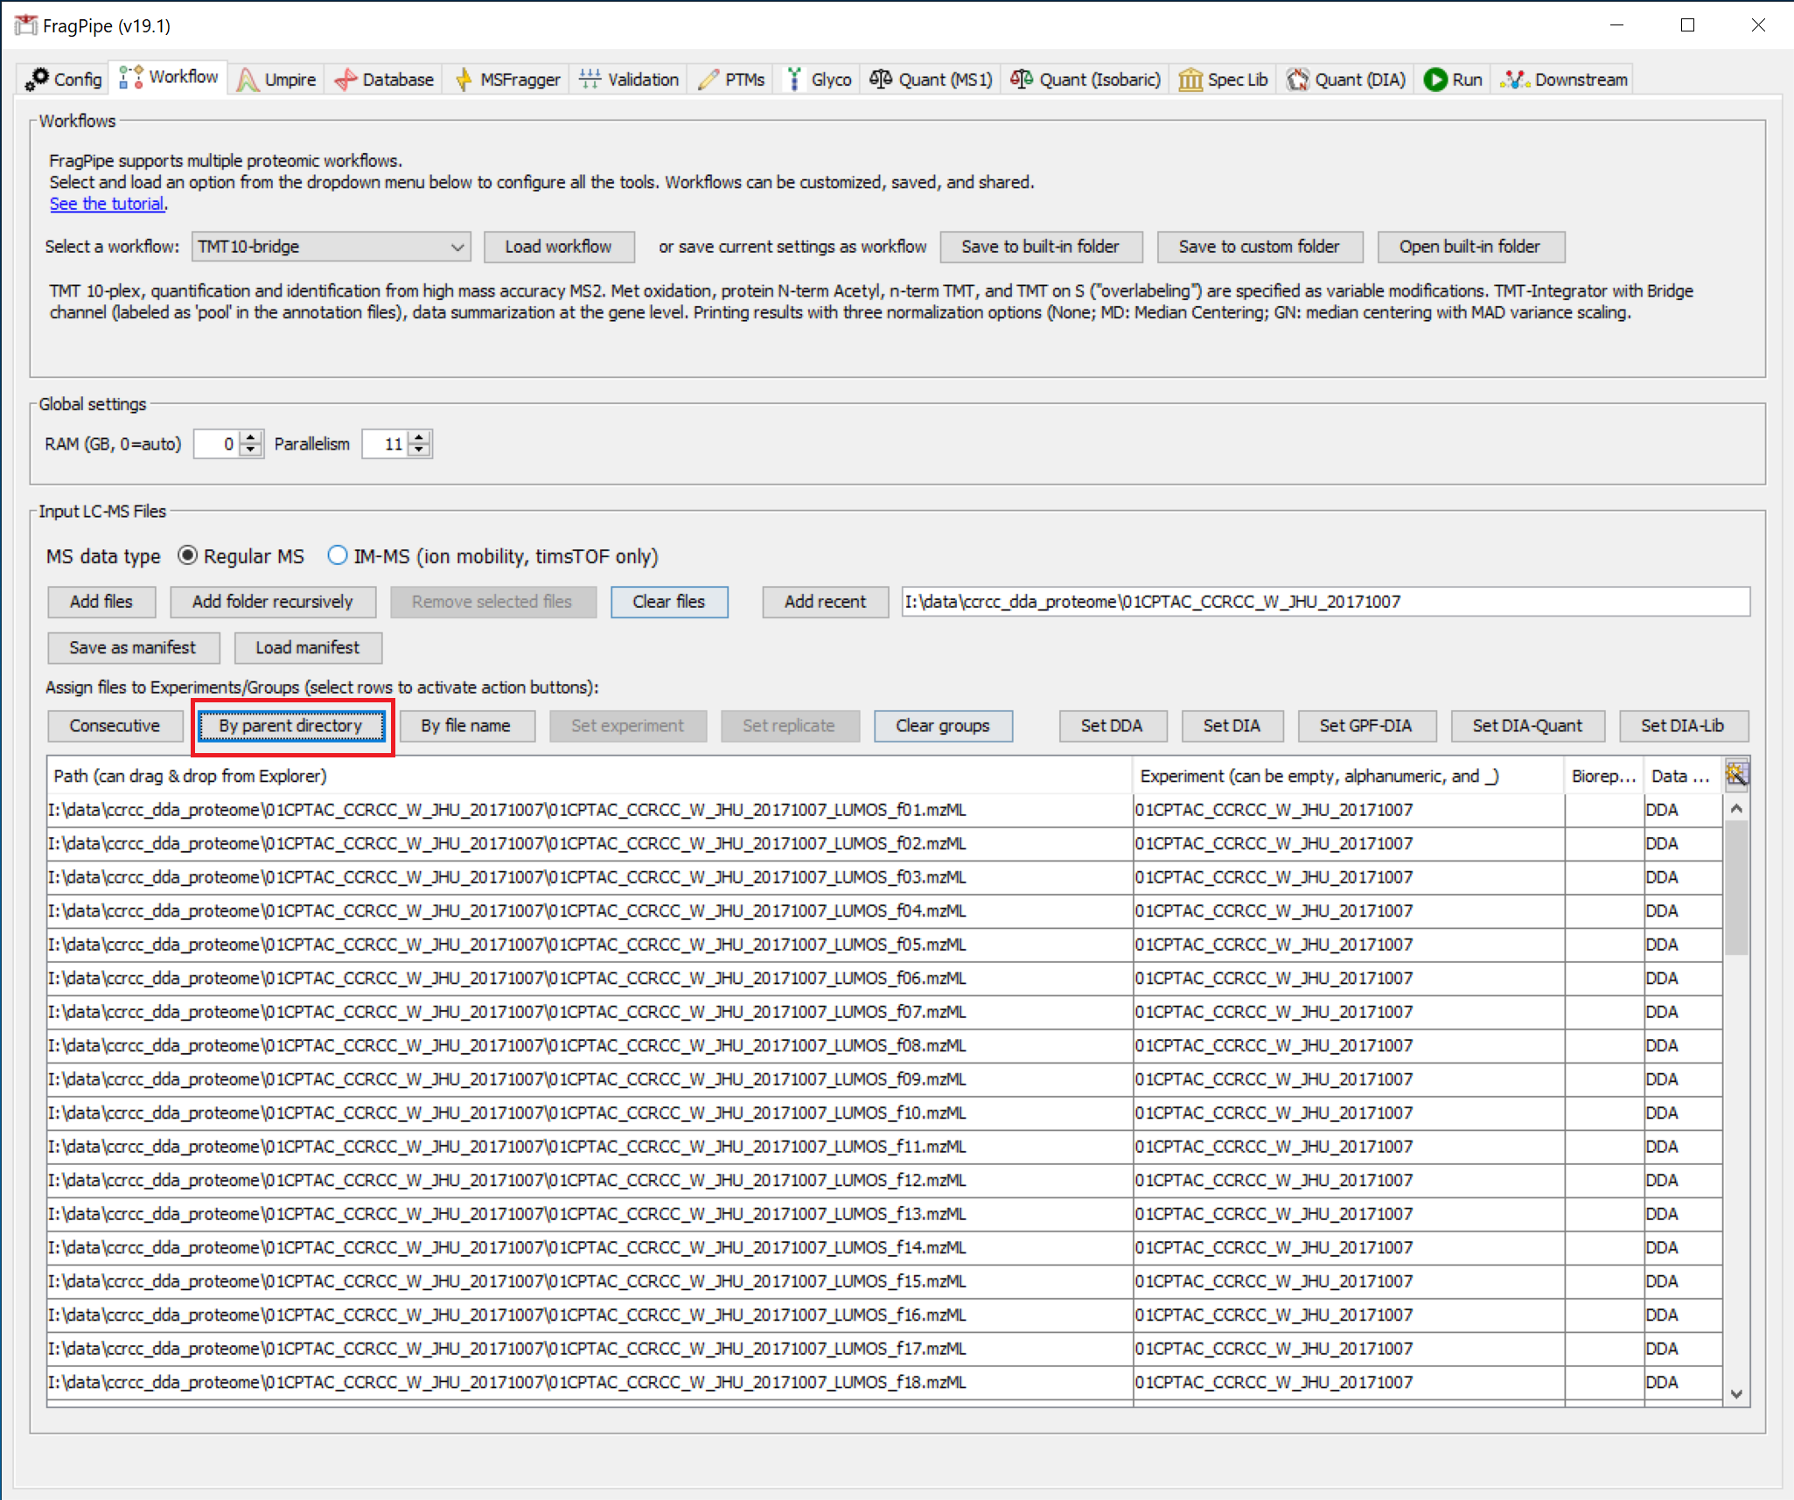Increase RAM value with up arrow

[x=251, y=437]
